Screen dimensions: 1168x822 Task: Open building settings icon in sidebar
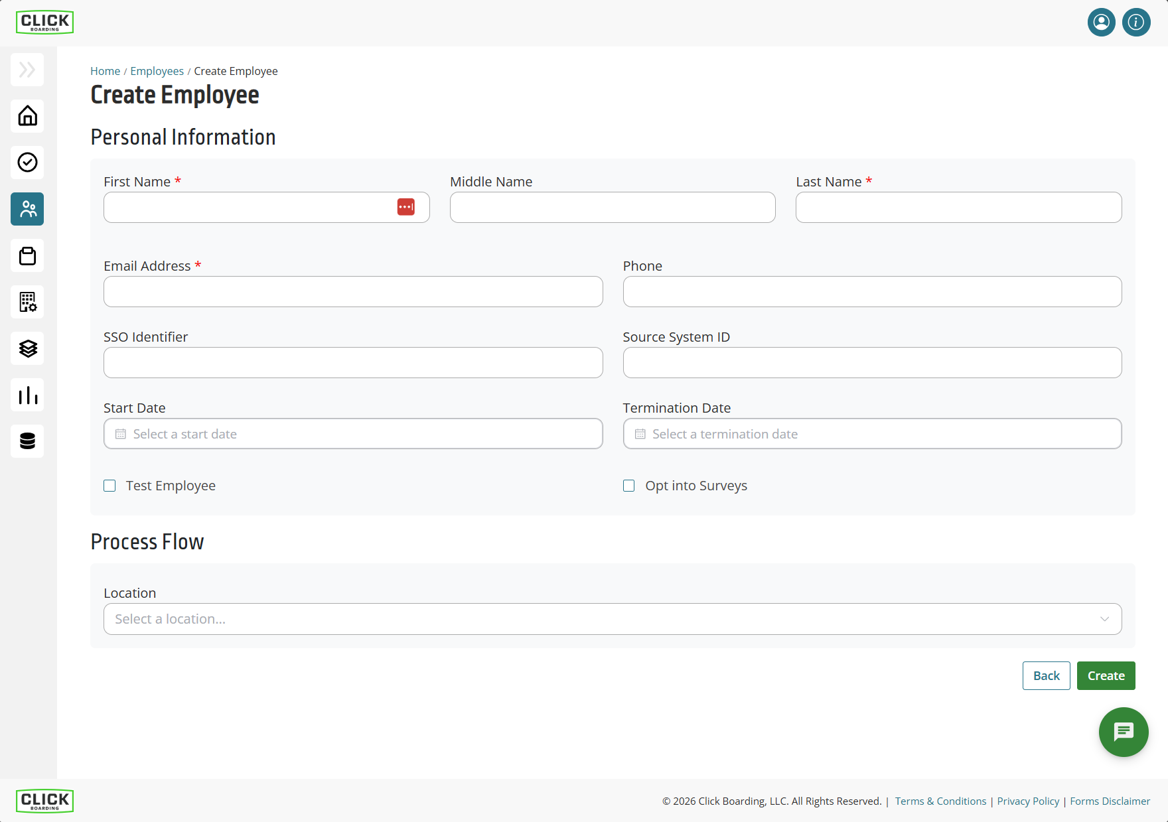click(27, 302)
